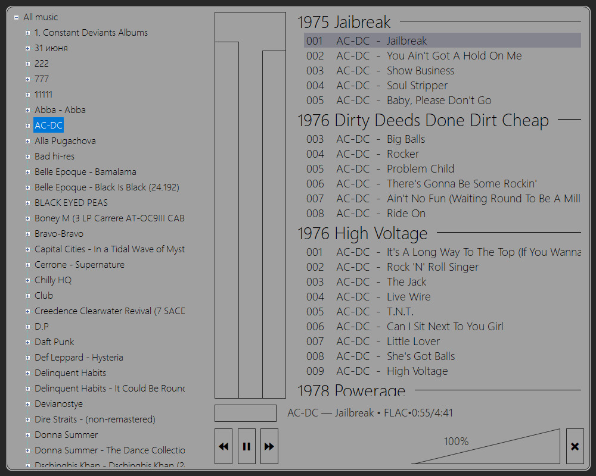596x476 pixels.
Task: Click the seek bar left of track info
Action: point(245,413)
